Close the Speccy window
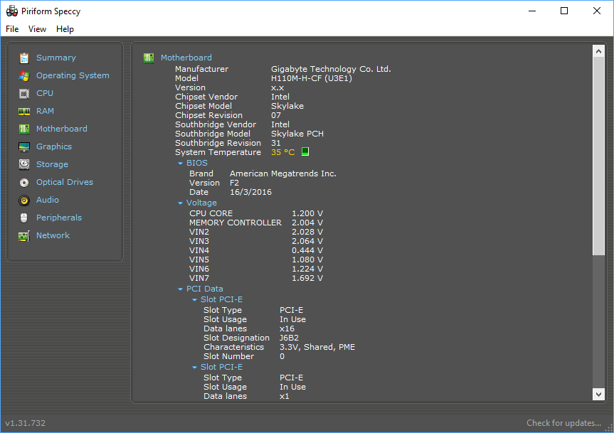The height and width of the screenshot is (433, 614). (x=596, y=11)
